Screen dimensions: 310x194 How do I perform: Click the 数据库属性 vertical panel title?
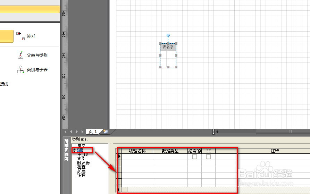(x=67, y=150)
